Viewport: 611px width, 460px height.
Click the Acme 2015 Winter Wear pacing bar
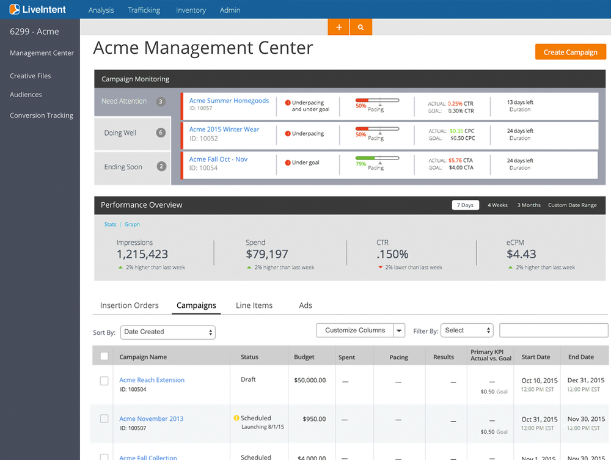pos(377,129)
